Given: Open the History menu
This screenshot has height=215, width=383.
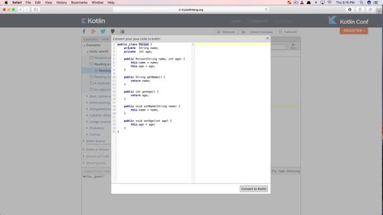Looking at the screenshot, I should 62,2.
